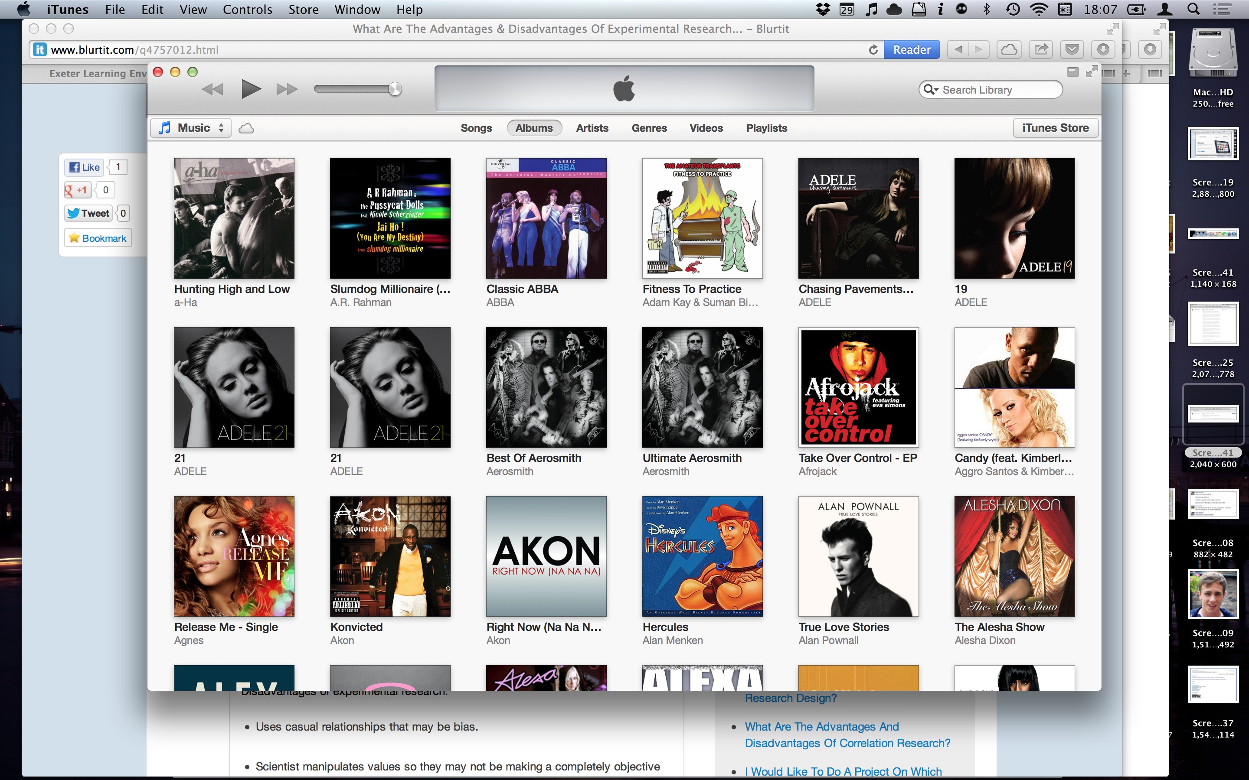Click the Alan Menken artist name

coord(673,640)
